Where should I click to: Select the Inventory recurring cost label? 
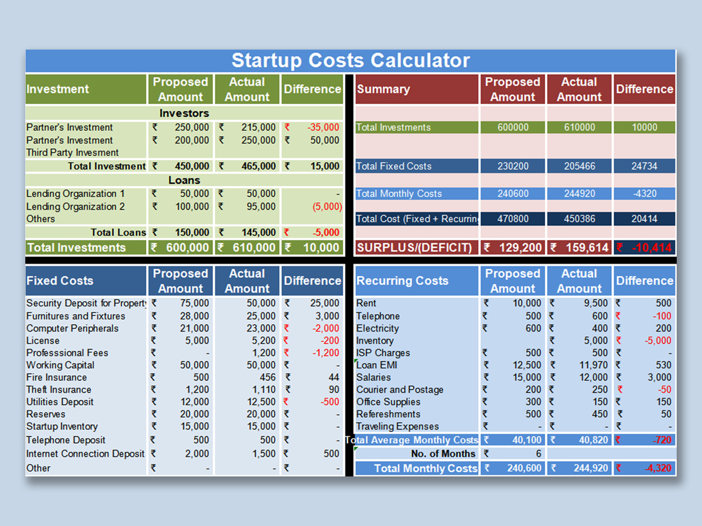click(x=375, y=340)
